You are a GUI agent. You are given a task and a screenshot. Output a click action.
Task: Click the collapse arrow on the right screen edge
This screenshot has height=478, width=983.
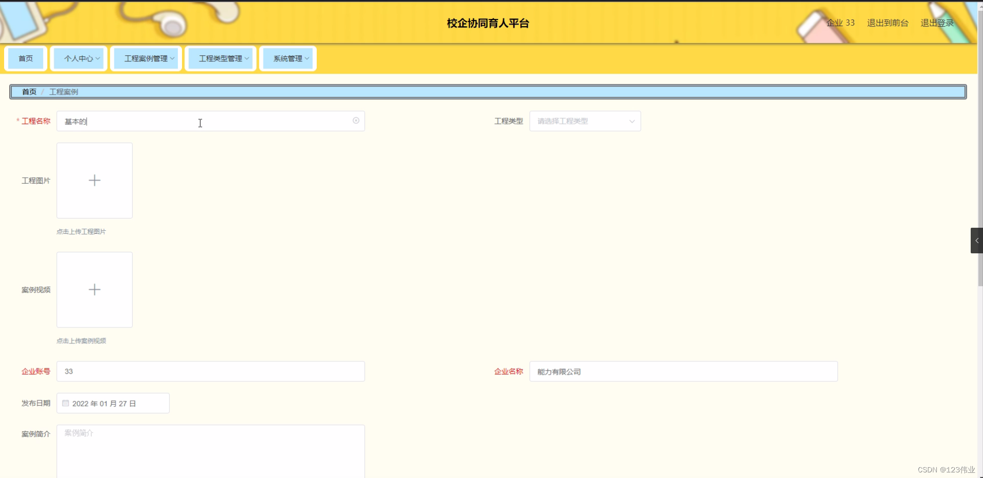point(976,240)
